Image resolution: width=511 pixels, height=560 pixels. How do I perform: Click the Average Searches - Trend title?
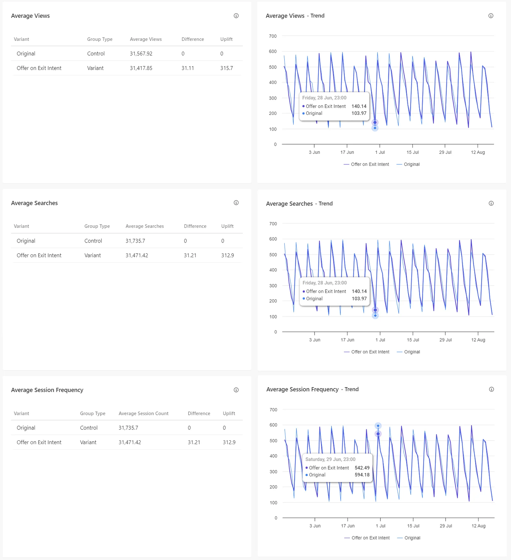[x=299, y=204]
